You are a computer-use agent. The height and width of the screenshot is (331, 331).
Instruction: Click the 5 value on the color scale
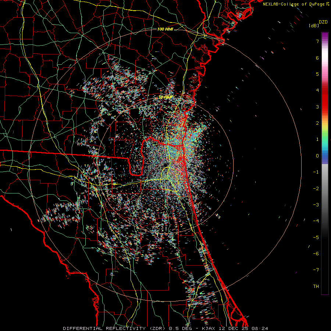[x=317, y=74]
